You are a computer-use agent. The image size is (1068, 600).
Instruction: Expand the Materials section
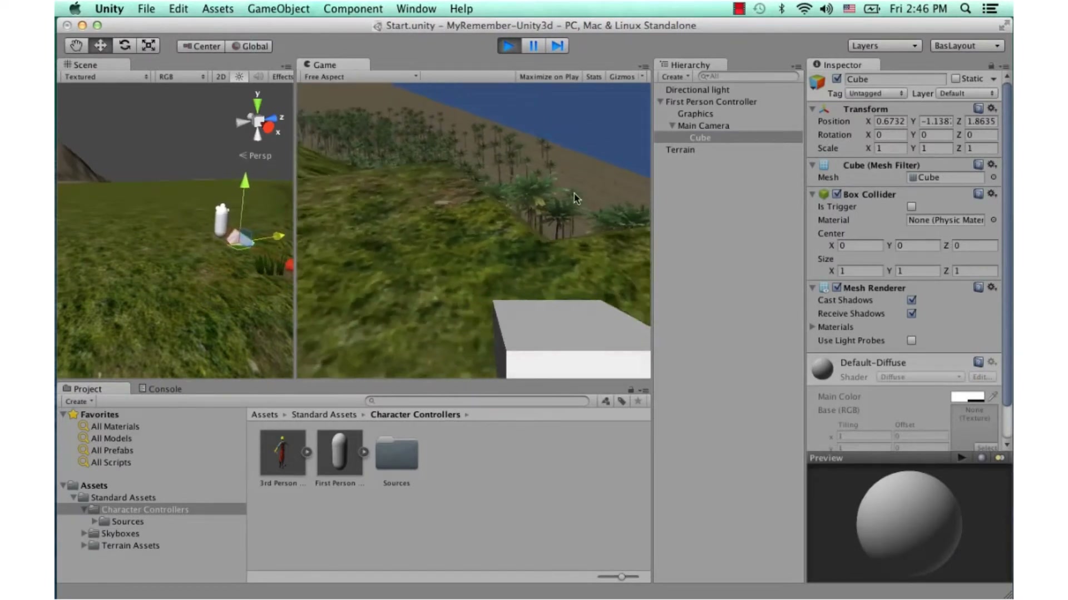(813, 327)
